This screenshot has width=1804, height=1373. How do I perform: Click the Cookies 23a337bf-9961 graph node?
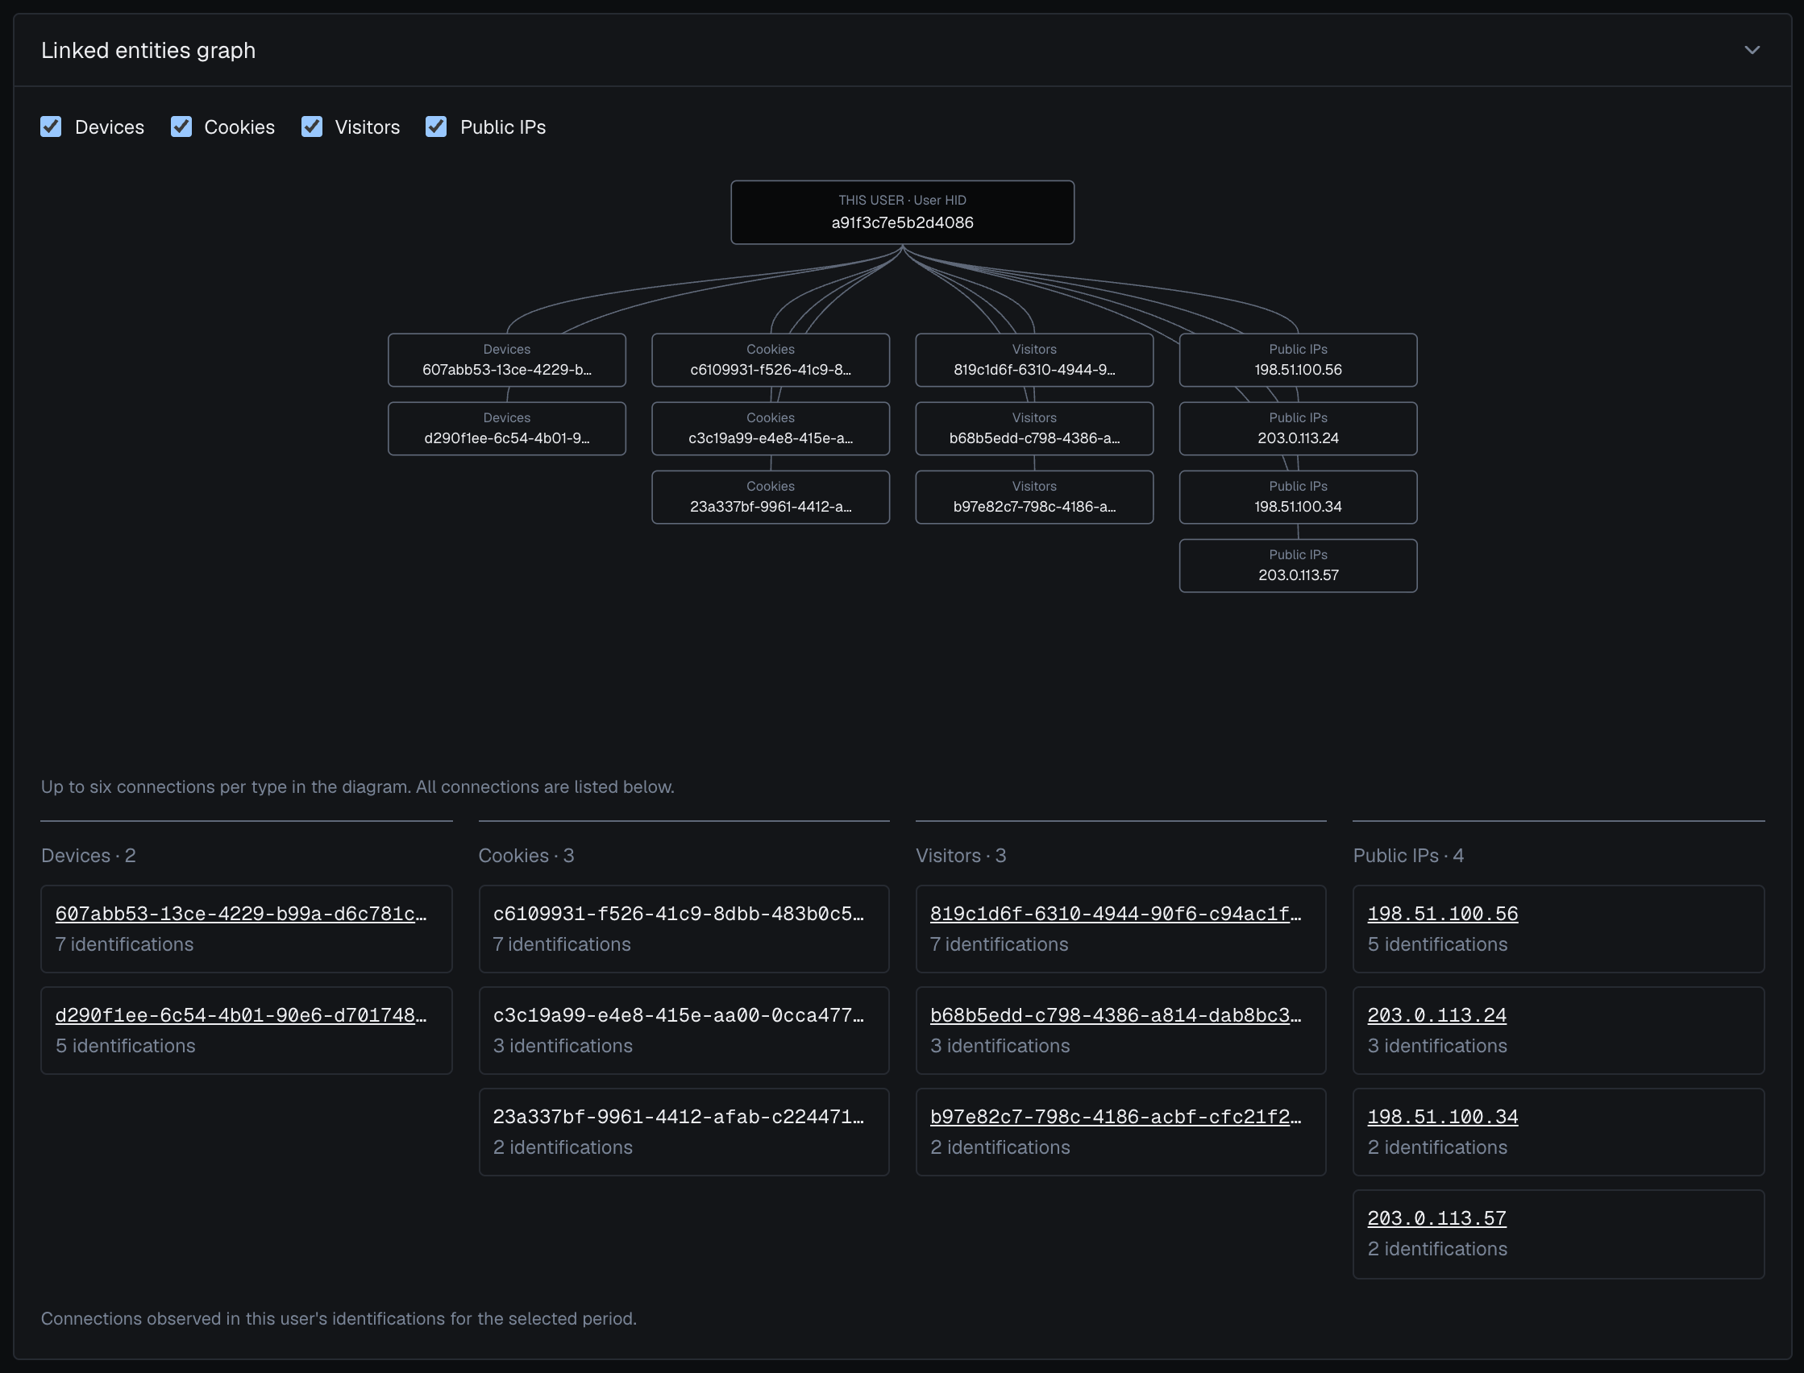(x=770, y=497)
